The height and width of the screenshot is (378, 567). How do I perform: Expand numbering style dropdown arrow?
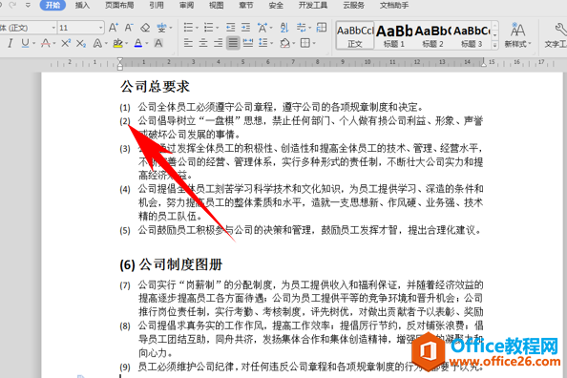click(218, 28)
